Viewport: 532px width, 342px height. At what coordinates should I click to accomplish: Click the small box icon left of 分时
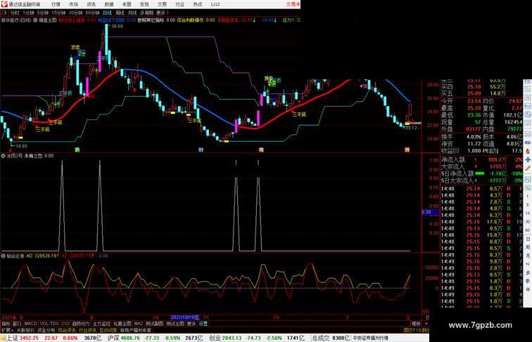[4, 13]
